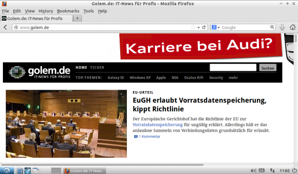The width and height of the screenshot is (298, 174).
Task: Select Golem.de window in the taskbar
Action: pyautogui.click(x=85, y=171)
